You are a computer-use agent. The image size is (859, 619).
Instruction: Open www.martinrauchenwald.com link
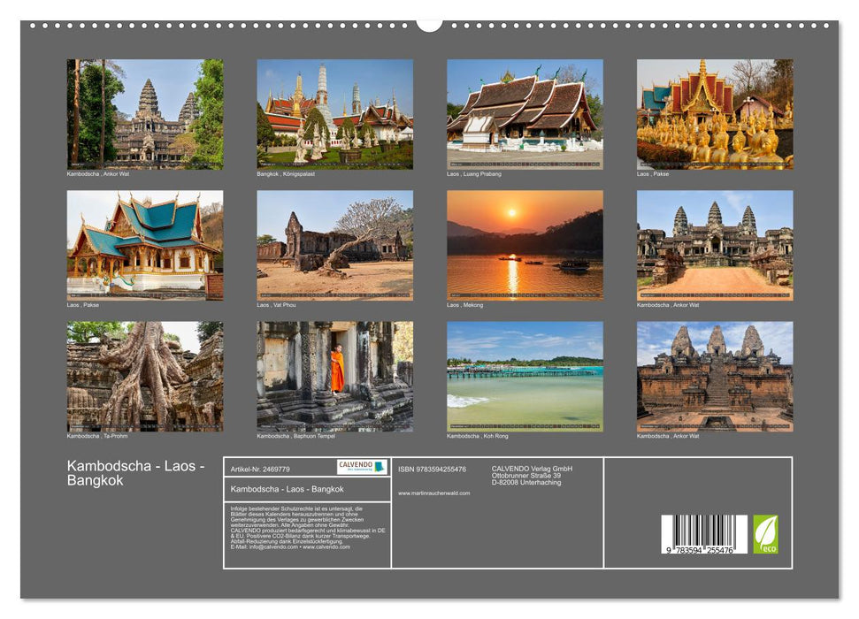click(433, 493)
